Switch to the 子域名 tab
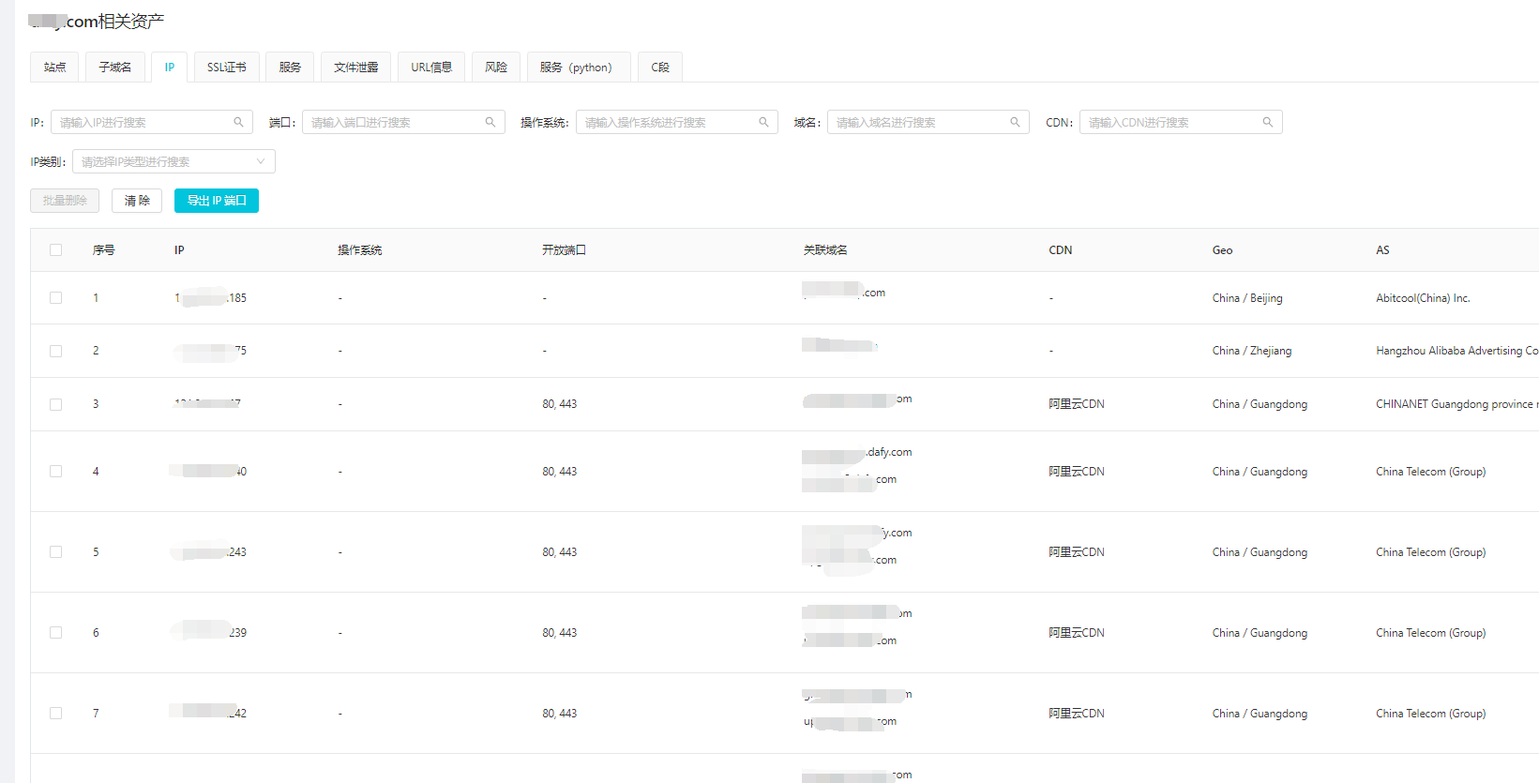The image size is (1539, 783). 115,68
